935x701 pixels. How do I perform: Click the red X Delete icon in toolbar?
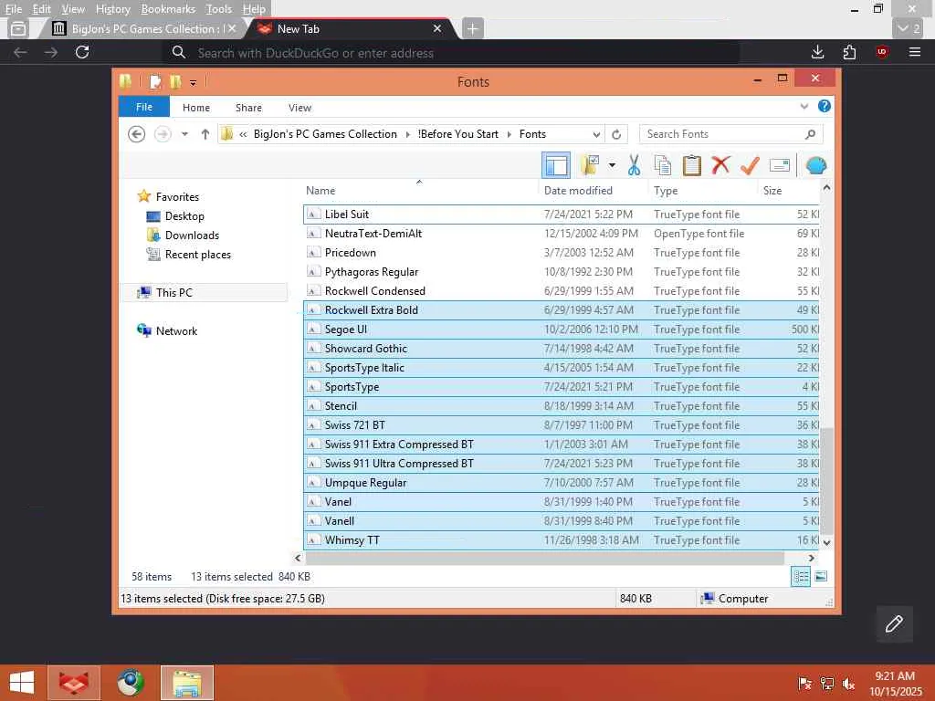[720, 164]
